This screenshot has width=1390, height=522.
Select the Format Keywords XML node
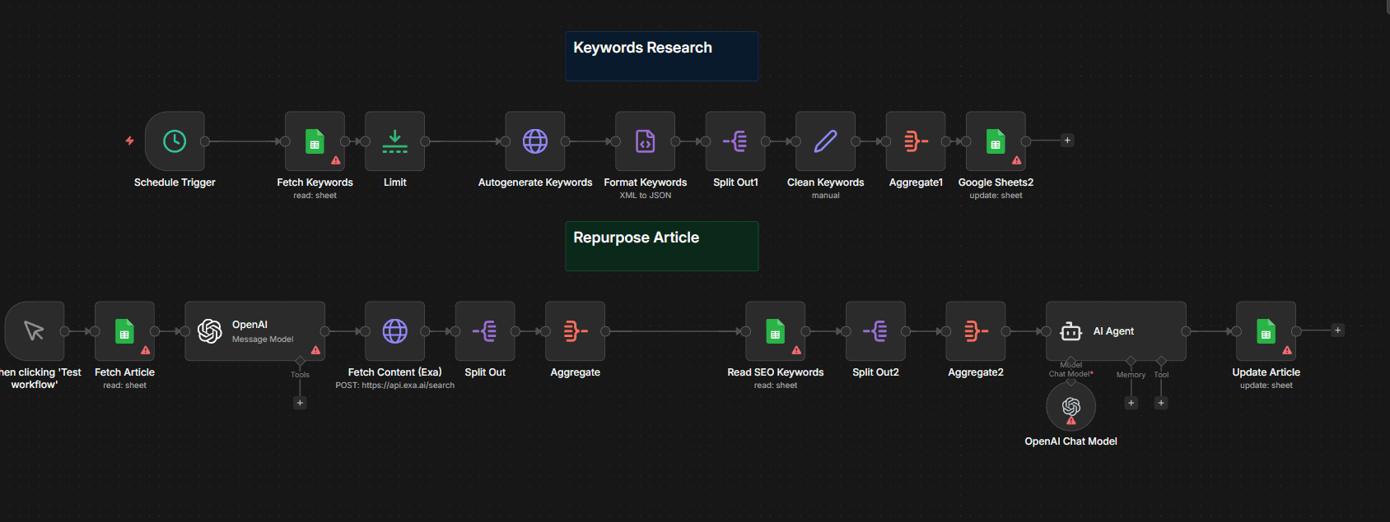[646, 141]
